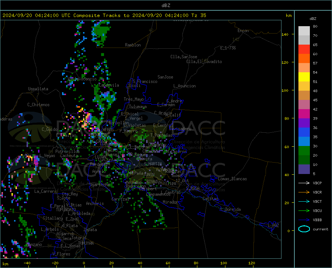The width and height of the screenshot is (332, 268).
Task: Click the E_1-736 map label
Action: coord(228,48)
